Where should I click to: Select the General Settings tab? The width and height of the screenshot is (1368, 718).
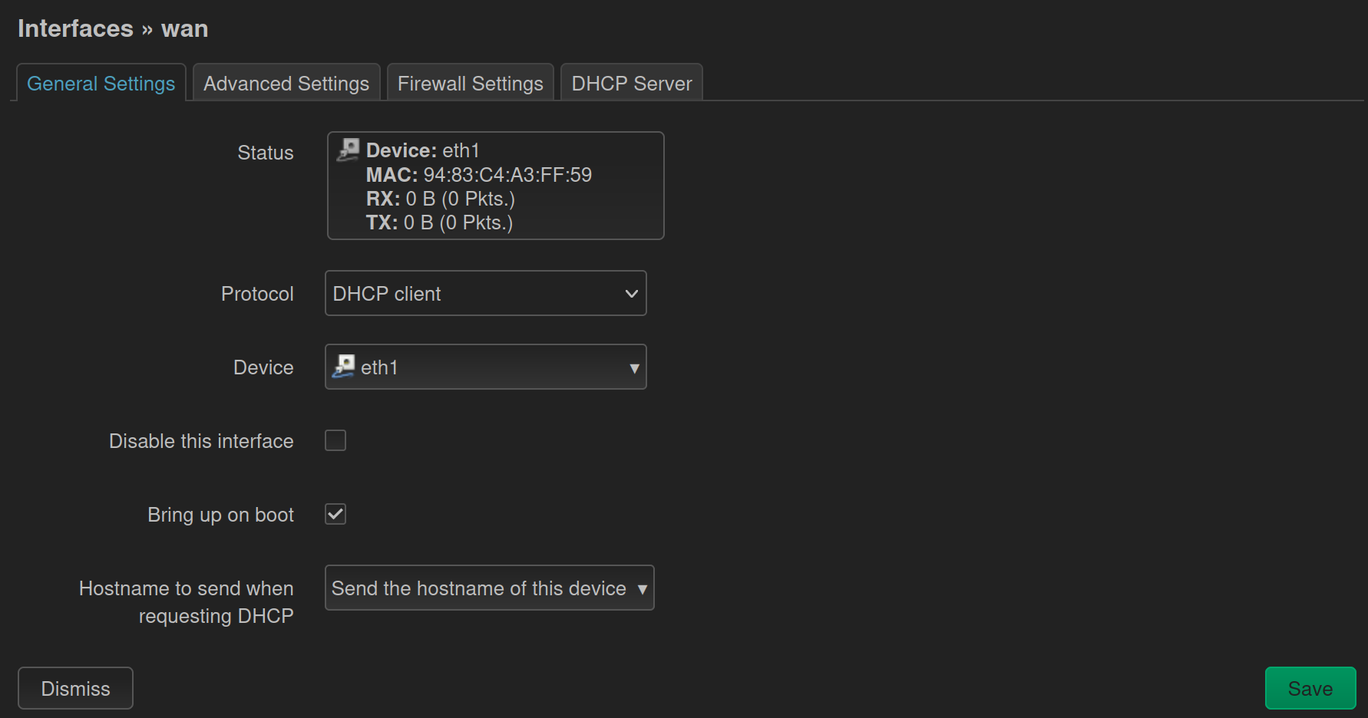[x=101, y=84]
